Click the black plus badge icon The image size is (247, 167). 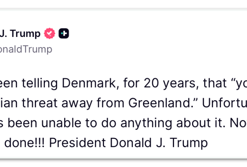point(64,34)
